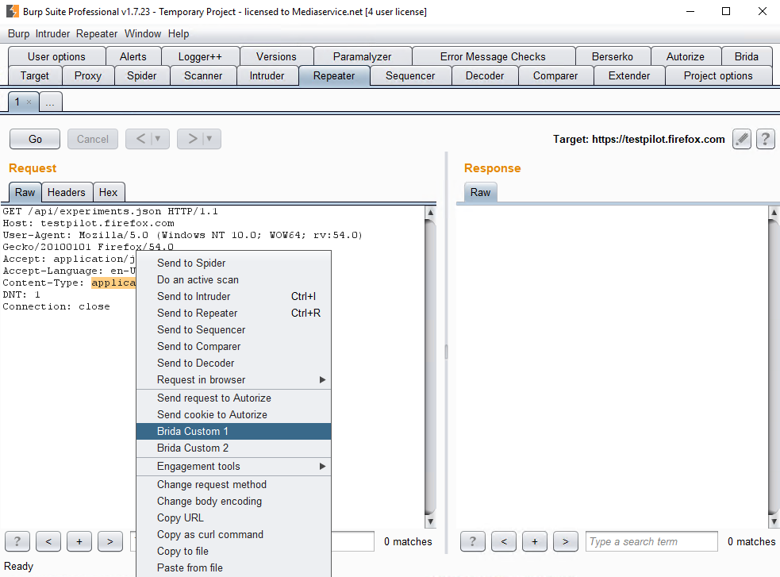The image size is (780, 577).
Task: Close Repeater tab 1 with x
Action: tap(29, 102)
